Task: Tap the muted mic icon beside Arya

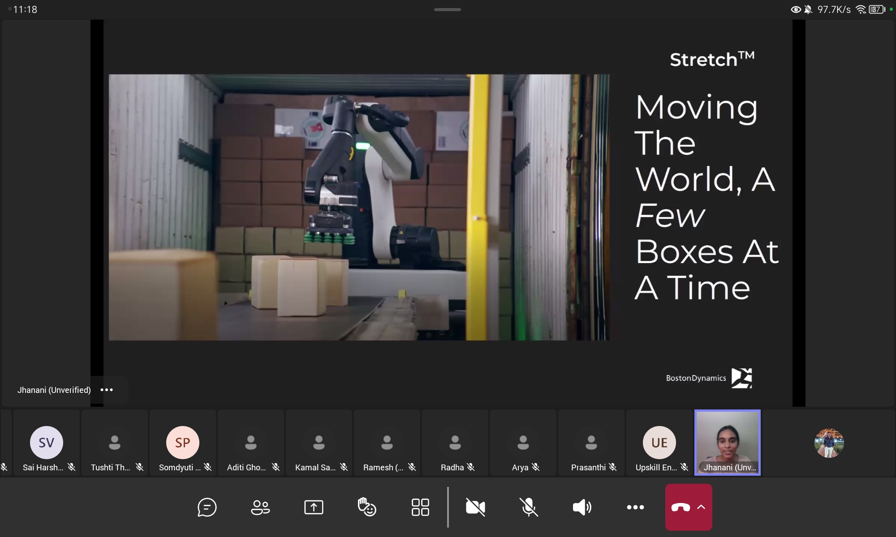Action: pyautogui.click(x=536, y=467)
